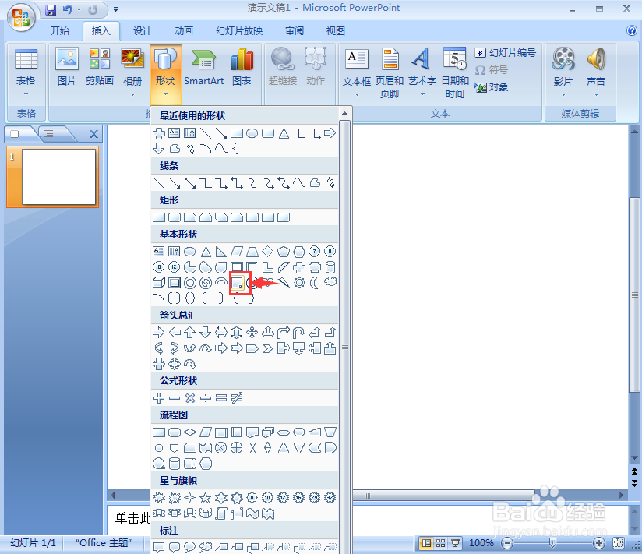The height and width of the screenshot is (554, 642).
Task: Select the right arrow in 箭头总汇
Action: [158, 333]
